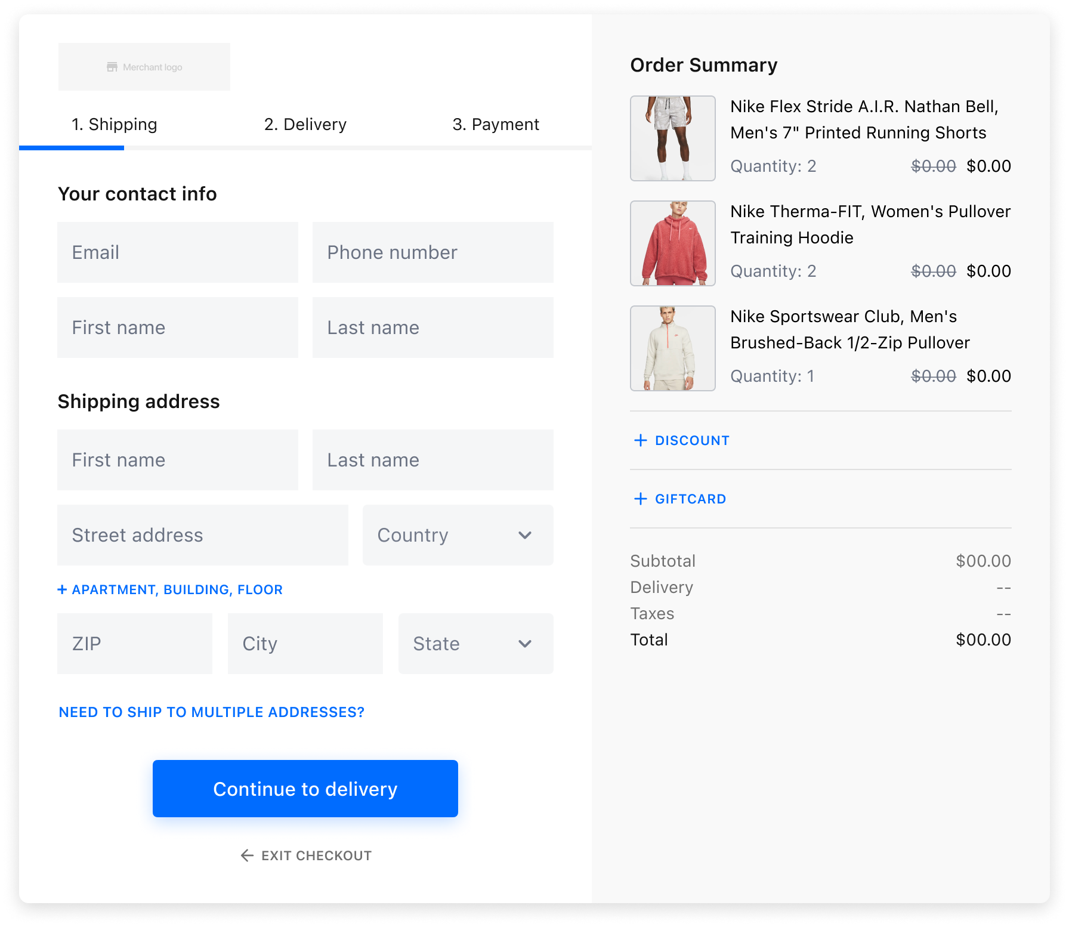Select the Street address field
The width and height of the screenshot is (1069, 927).
203,535
